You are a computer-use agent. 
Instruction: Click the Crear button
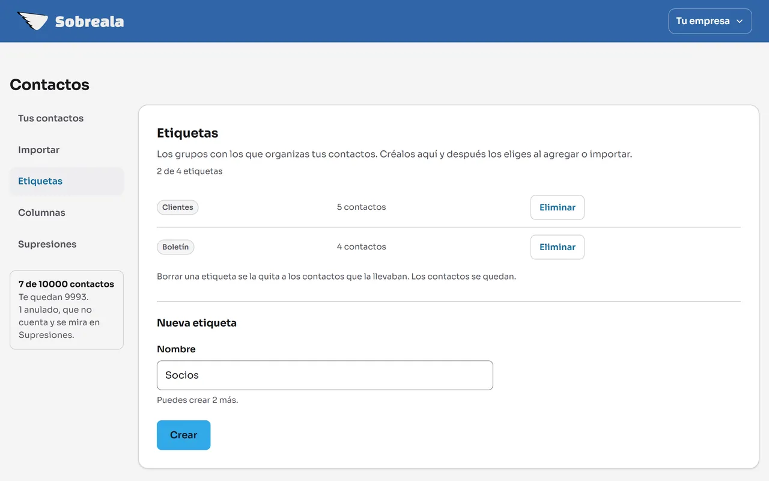[x=183, y=435]
